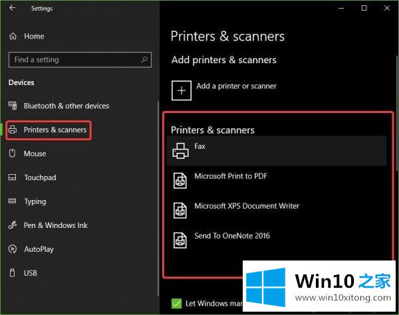Select the Fax device entry

pyautogui.click(x=277, y=150)
